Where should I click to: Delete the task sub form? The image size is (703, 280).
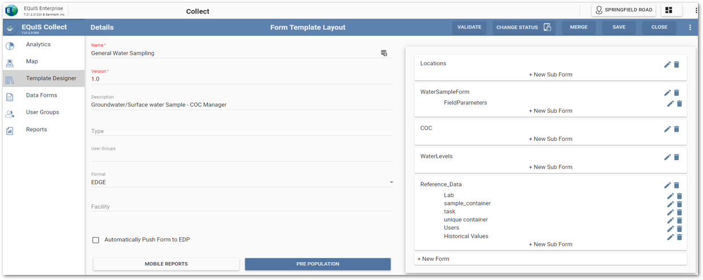coord(679,212)
